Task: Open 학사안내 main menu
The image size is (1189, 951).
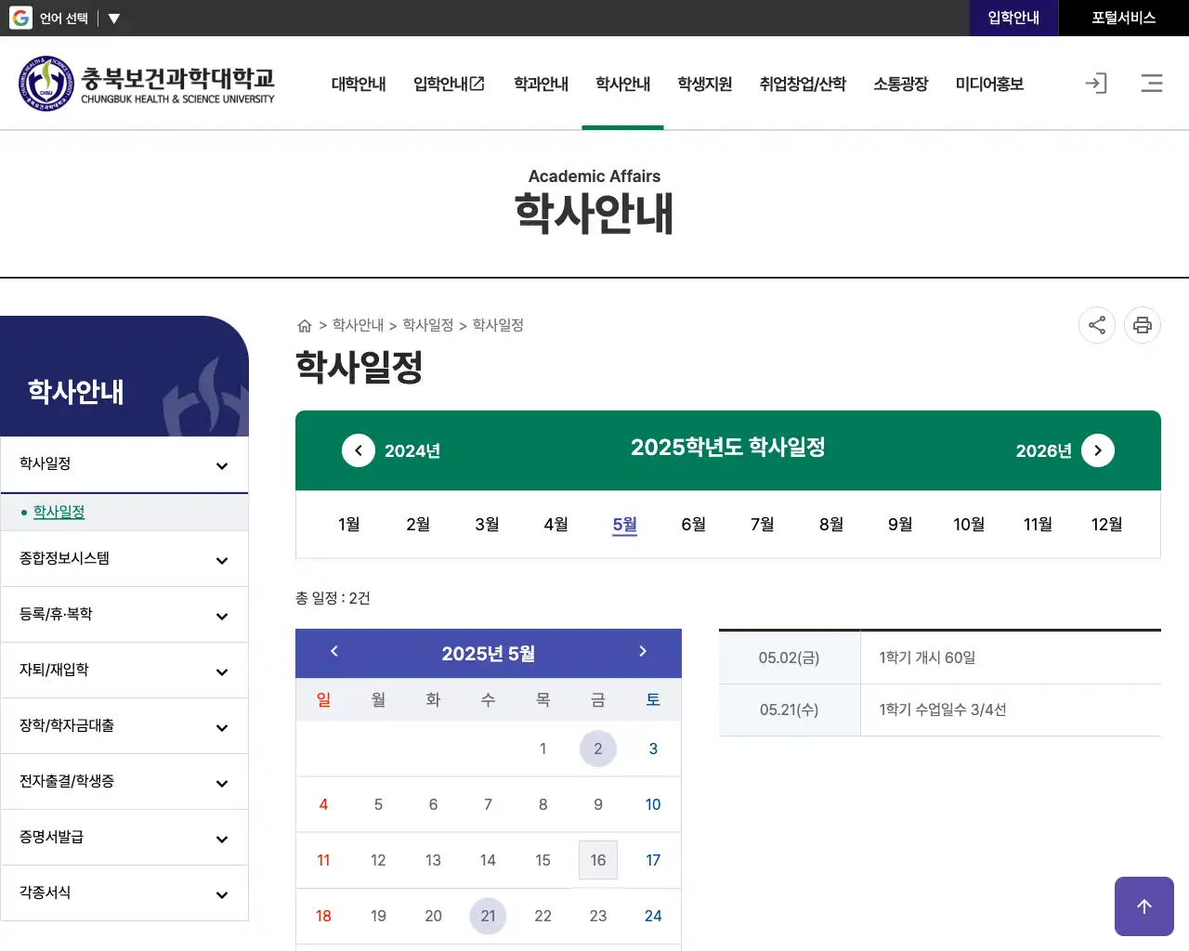Action: (x=622, y=84)
